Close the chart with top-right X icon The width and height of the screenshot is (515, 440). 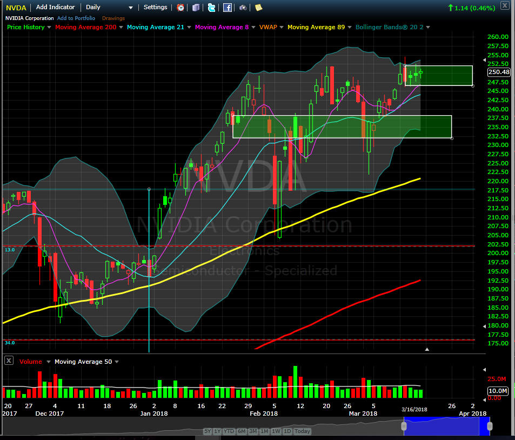pos(504,6)
